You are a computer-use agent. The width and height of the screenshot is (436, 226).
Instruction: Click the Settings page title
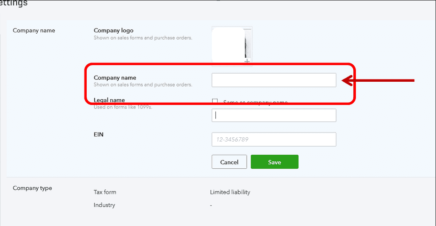pos(14,3)
